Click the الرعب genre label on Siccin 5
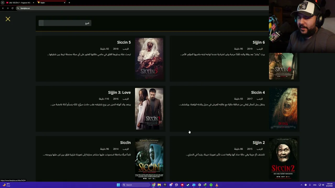This screenshot has width=335, height=188. (126, 49)
